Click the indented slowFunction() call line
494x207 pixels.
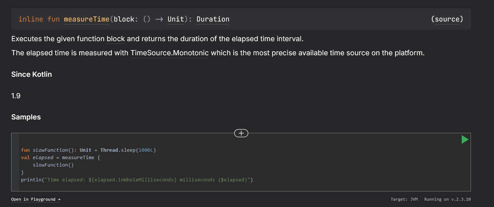pos(53,165)
